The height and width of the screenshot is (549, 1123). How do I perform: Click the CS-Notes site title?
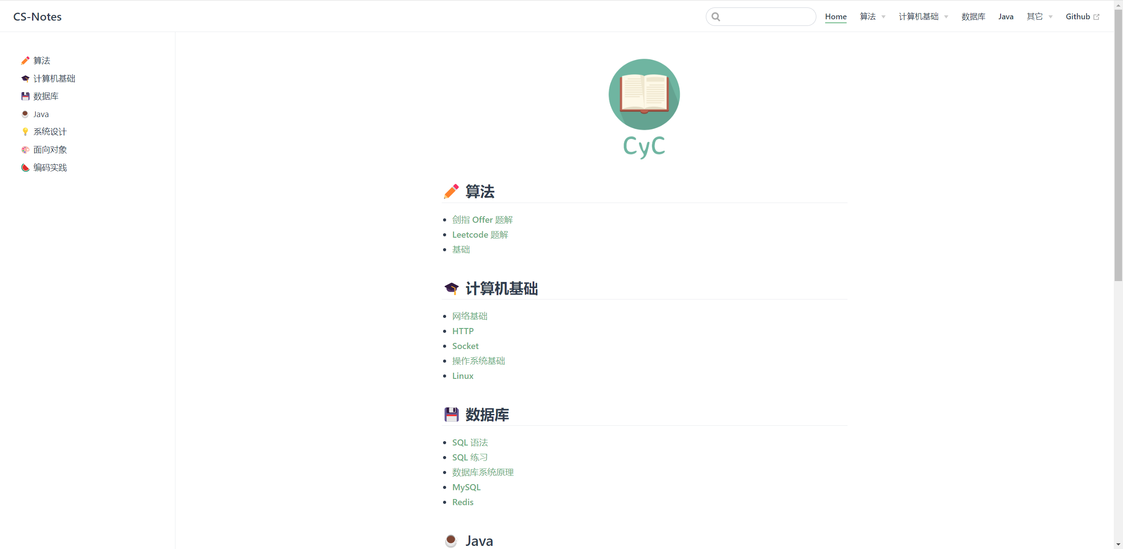pos(37,17)
